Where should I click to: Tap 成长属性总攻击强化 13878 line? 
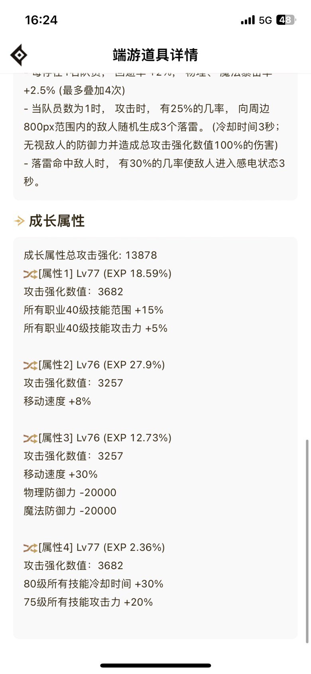click(x=91, y=256)
